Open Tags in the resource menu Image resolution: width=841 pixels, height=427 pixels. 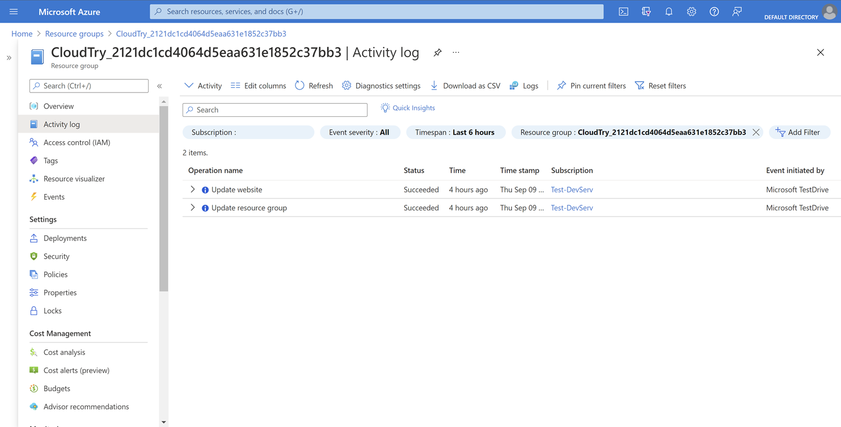(x=88, y=160)
